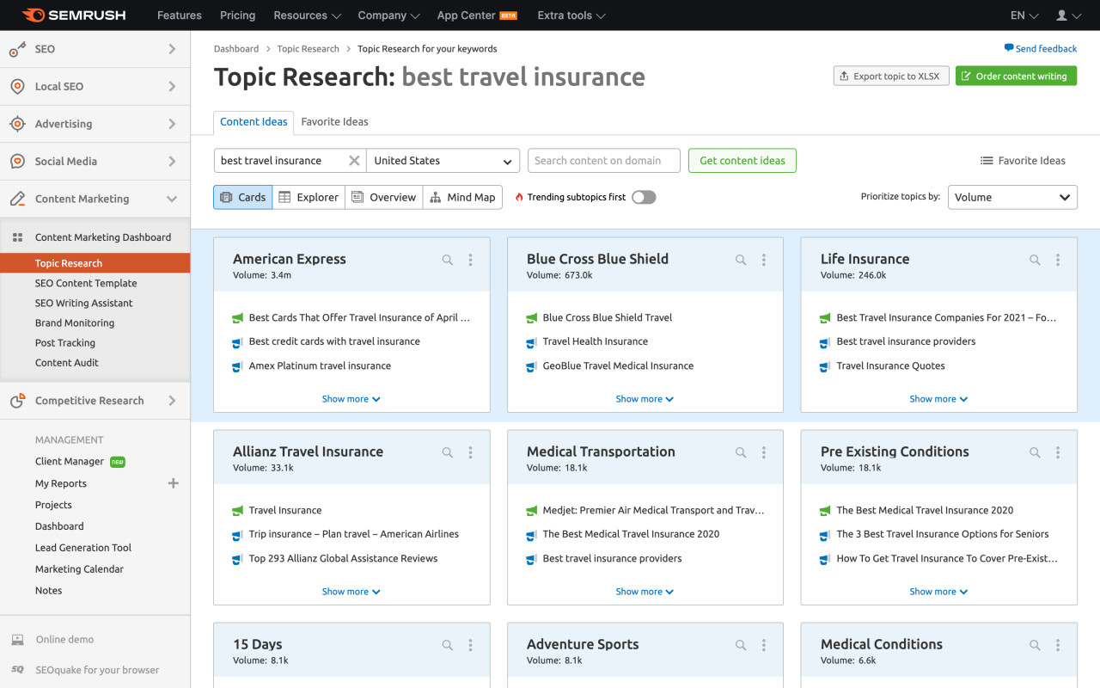Click the Competitive Research chart icon
Image resolution: width=1100 pixels, height=688 pixels.
(x=17, y=401)
